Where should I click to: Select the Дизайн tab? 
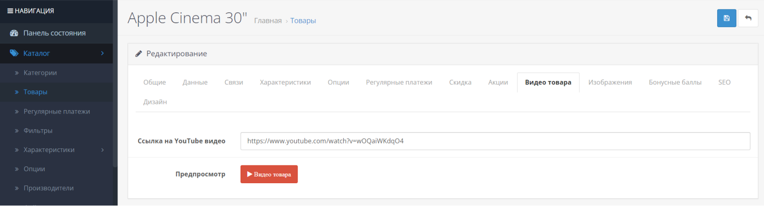pos(155,102)
